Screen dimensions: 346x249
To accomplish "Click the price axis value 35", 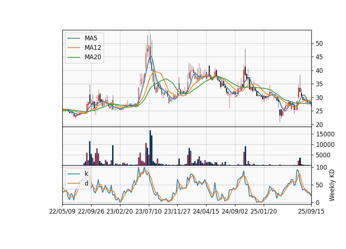I will coord(319,84).
